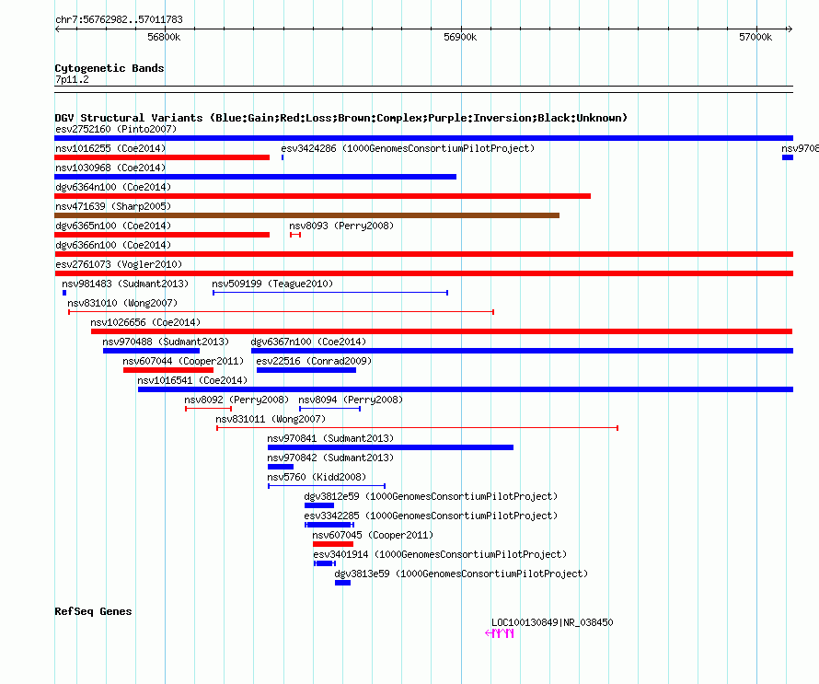Open the LOC100130849|NR_038450 gene label
This screenshot has width=819, height=684.
tap(552, 622)
